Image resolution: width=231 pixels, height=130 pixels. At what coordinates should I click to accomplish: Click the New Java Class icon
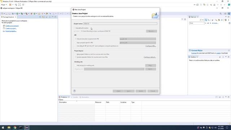(x=35, y=14)
